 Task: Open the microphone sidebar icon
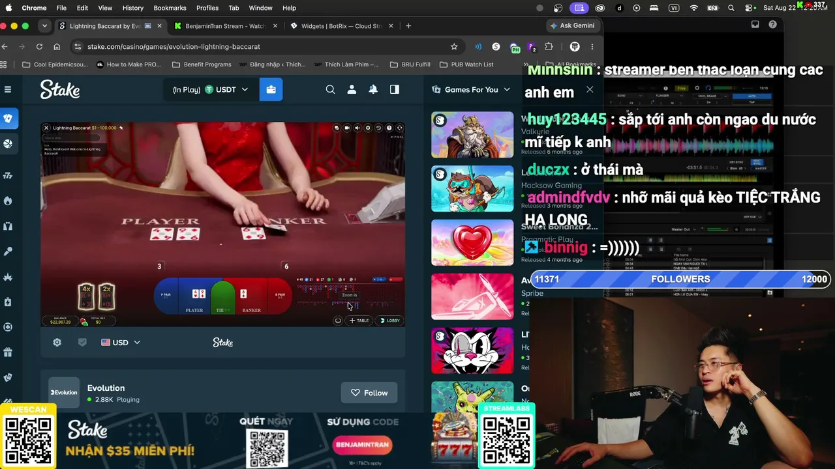(x=8, y=251)
